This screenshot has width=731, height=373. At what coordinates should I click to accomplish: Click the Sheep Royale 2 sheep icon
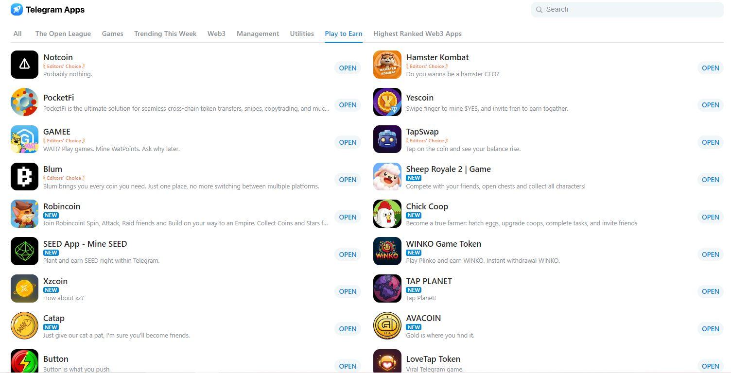pos(387,177)
